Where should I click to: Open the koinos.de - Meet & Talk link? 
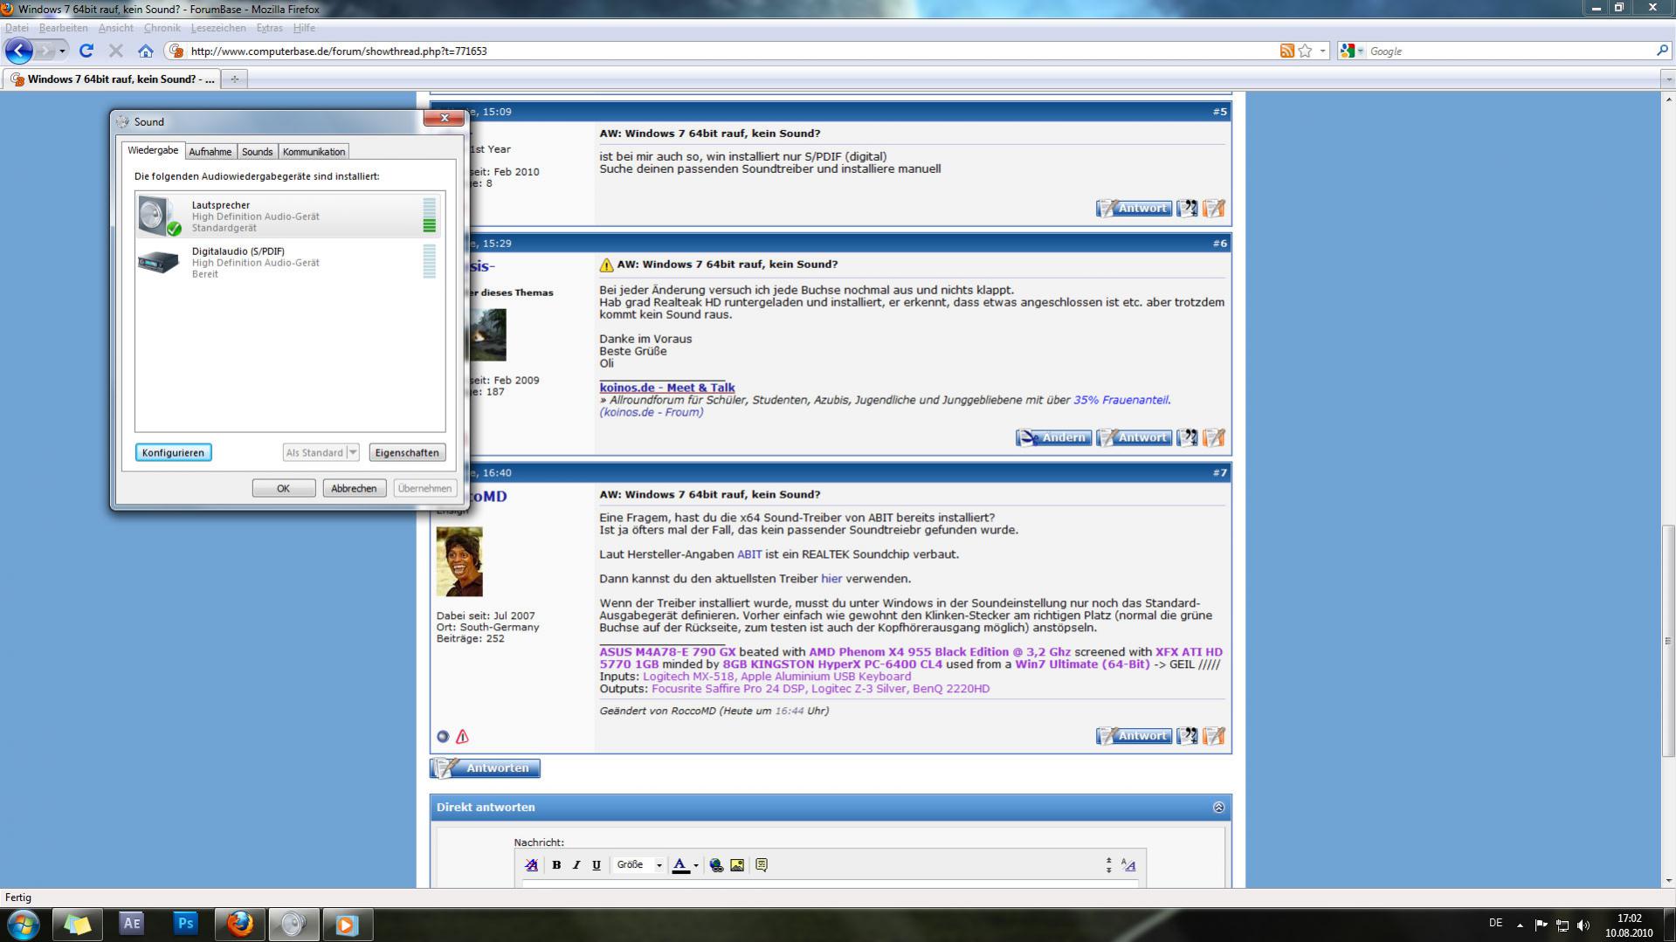pyautogui.click(x=667, y=388)
